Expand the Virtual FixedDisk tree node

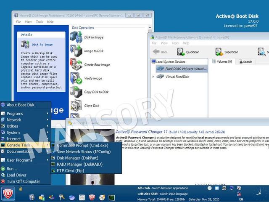click(x=153, y=77)
